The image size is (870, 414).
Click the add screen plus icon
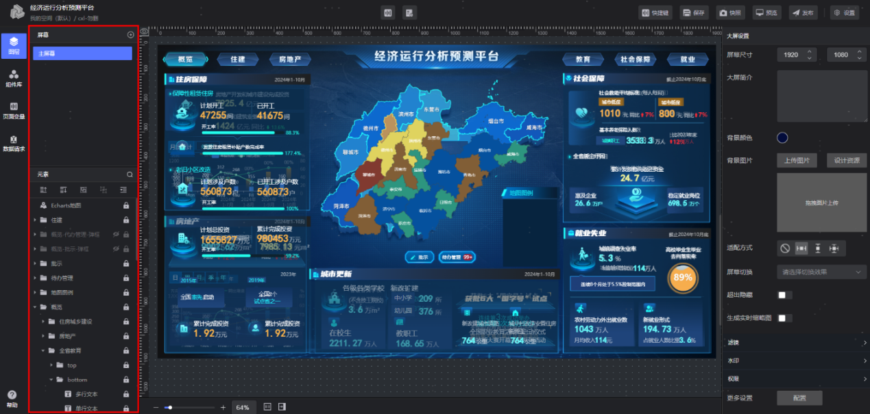tap(131, 35)
